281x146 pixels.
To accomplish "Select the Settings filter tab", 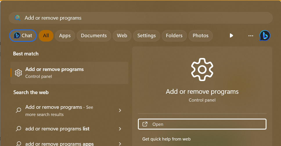I will pyautogui.click(x=146, y=35).
